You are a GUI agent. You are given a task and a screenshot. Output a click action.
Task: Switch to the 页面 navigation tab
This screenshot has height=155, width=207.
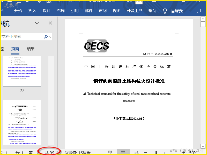15,49
